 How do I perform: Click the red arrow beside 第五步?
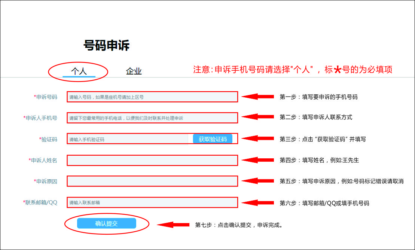258,181
